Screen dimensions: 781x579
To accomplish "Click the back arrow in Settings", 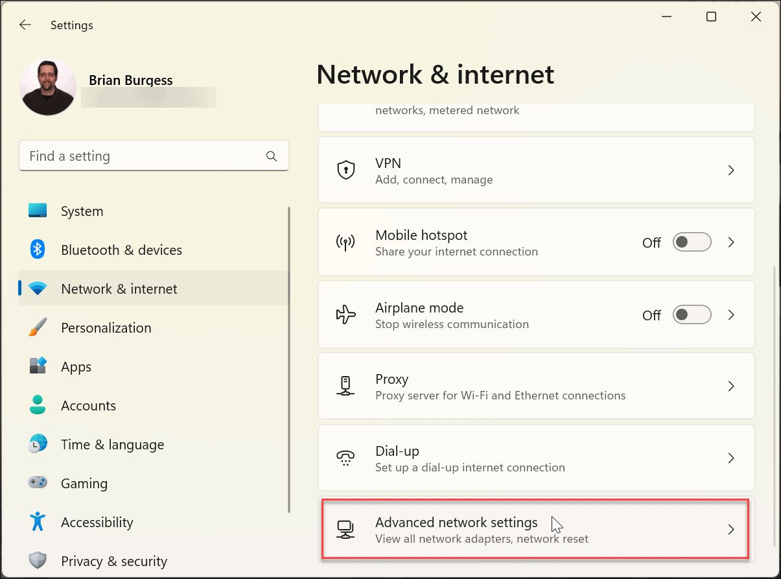I will pos(25,25).
